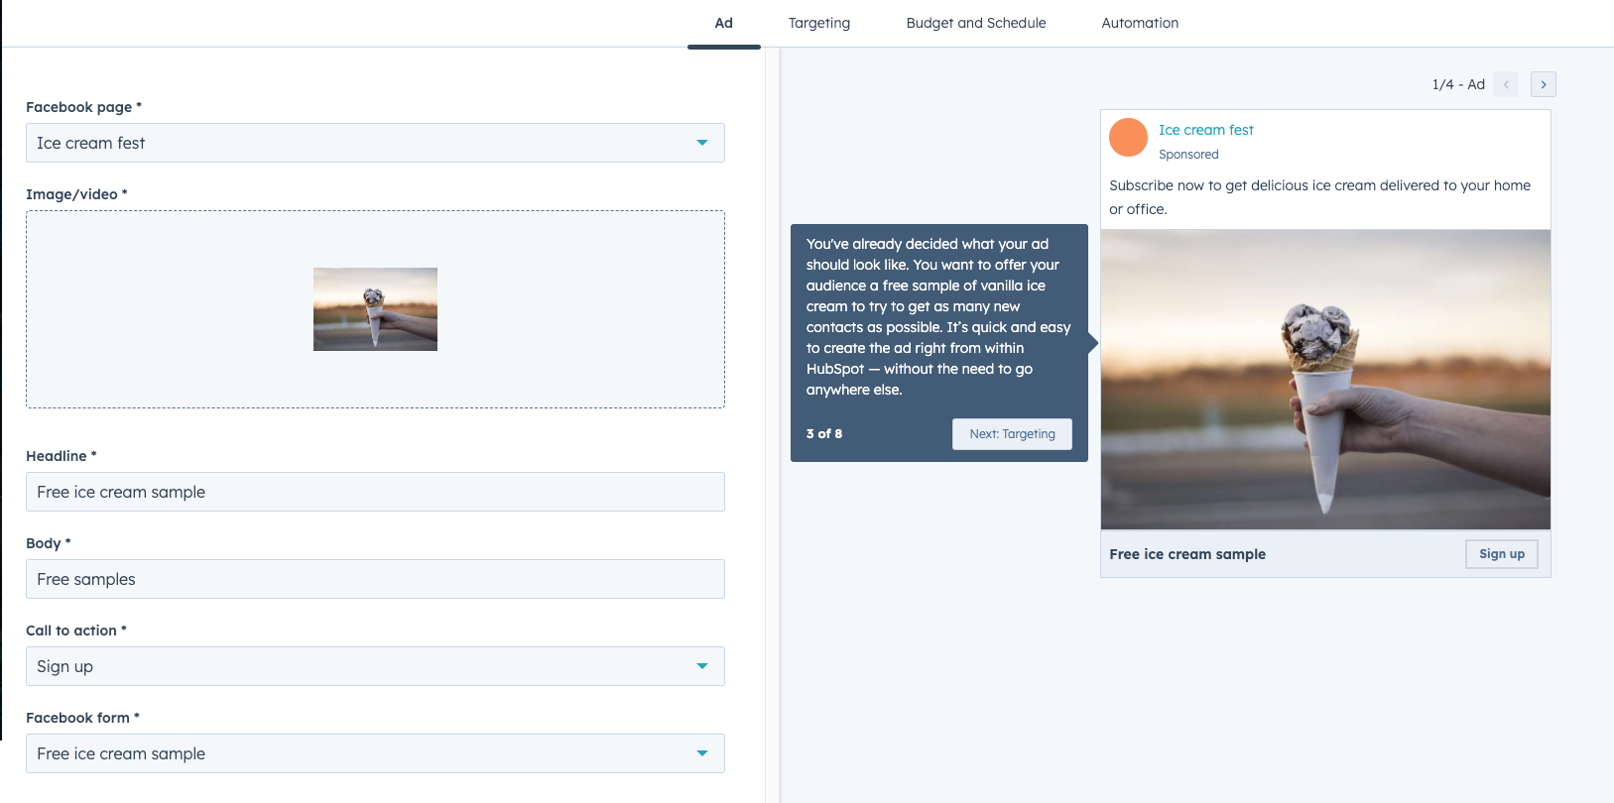1614x803 pixels.
Task: Go to the next ad preview arrow
Action: pyautogui.click(x=1543, y=84)
